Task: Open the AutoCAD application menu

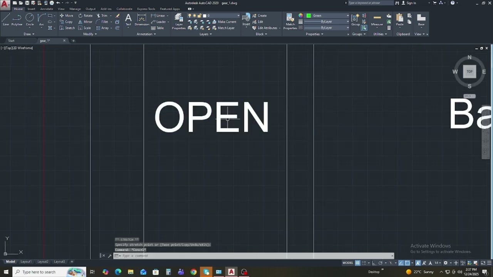Action: click(5, 5)
